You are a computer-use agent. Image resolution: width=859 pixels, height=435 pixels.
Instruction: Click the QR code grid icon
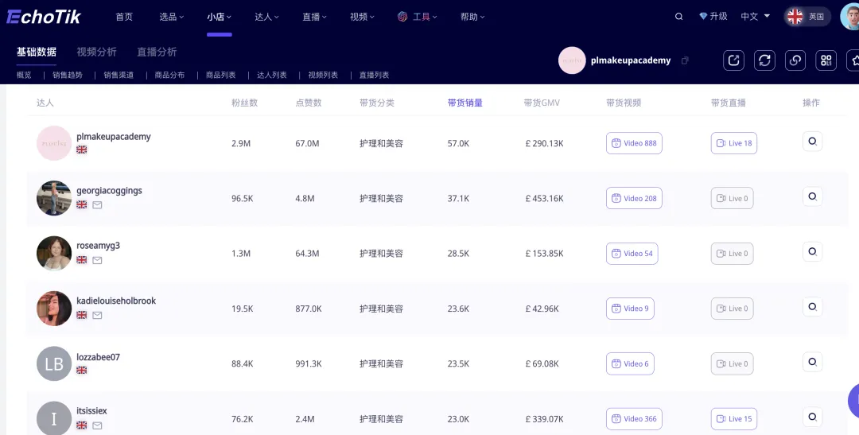point(826,60)
